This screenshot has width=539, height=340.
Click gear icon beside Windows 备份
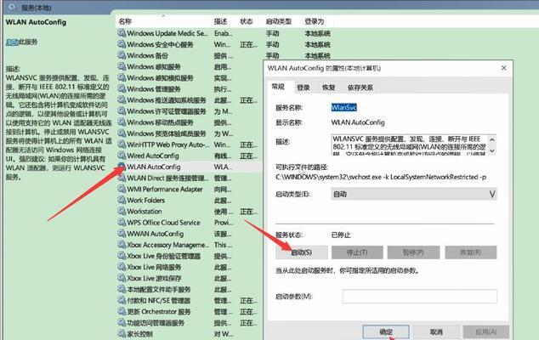click(x=122, y=55)
